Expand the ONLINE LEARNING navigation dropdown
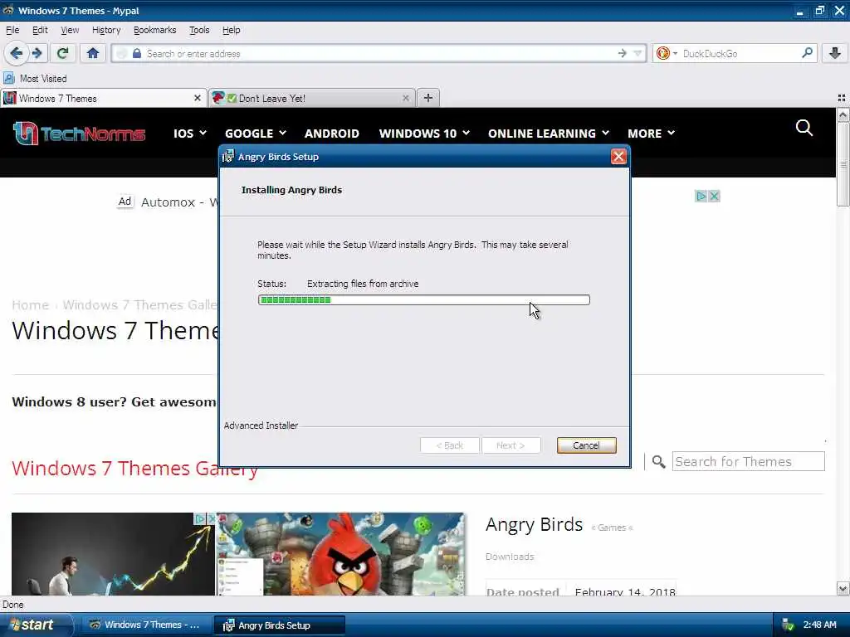Screen dimensions: 850x637 pos(549,134)
